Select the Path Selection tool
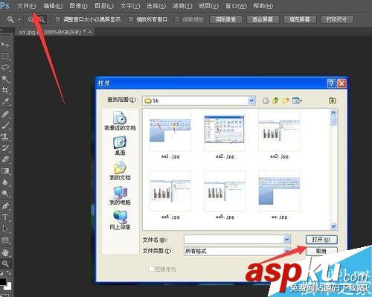Viewport: 372px width, 297px height. tap(5, 229)
